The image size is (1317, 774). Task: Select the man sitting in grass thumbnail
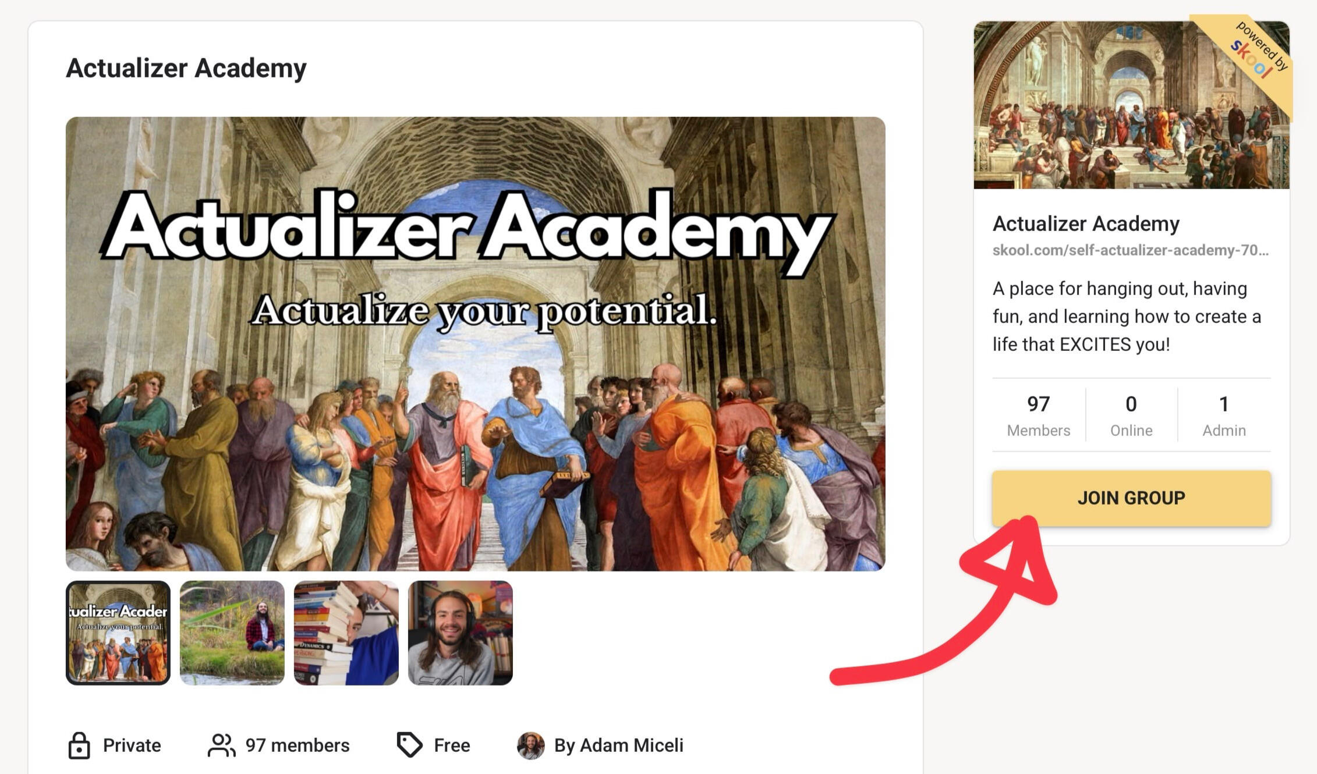tap(232, 633)
